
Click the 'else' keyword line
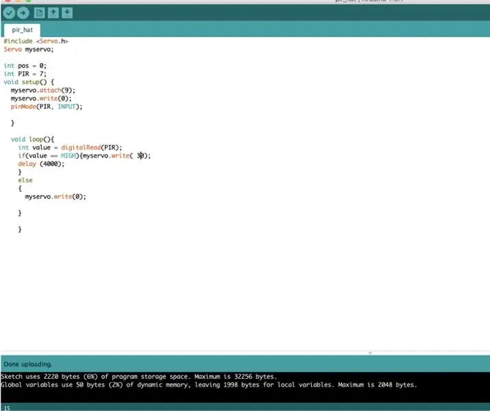25,180
